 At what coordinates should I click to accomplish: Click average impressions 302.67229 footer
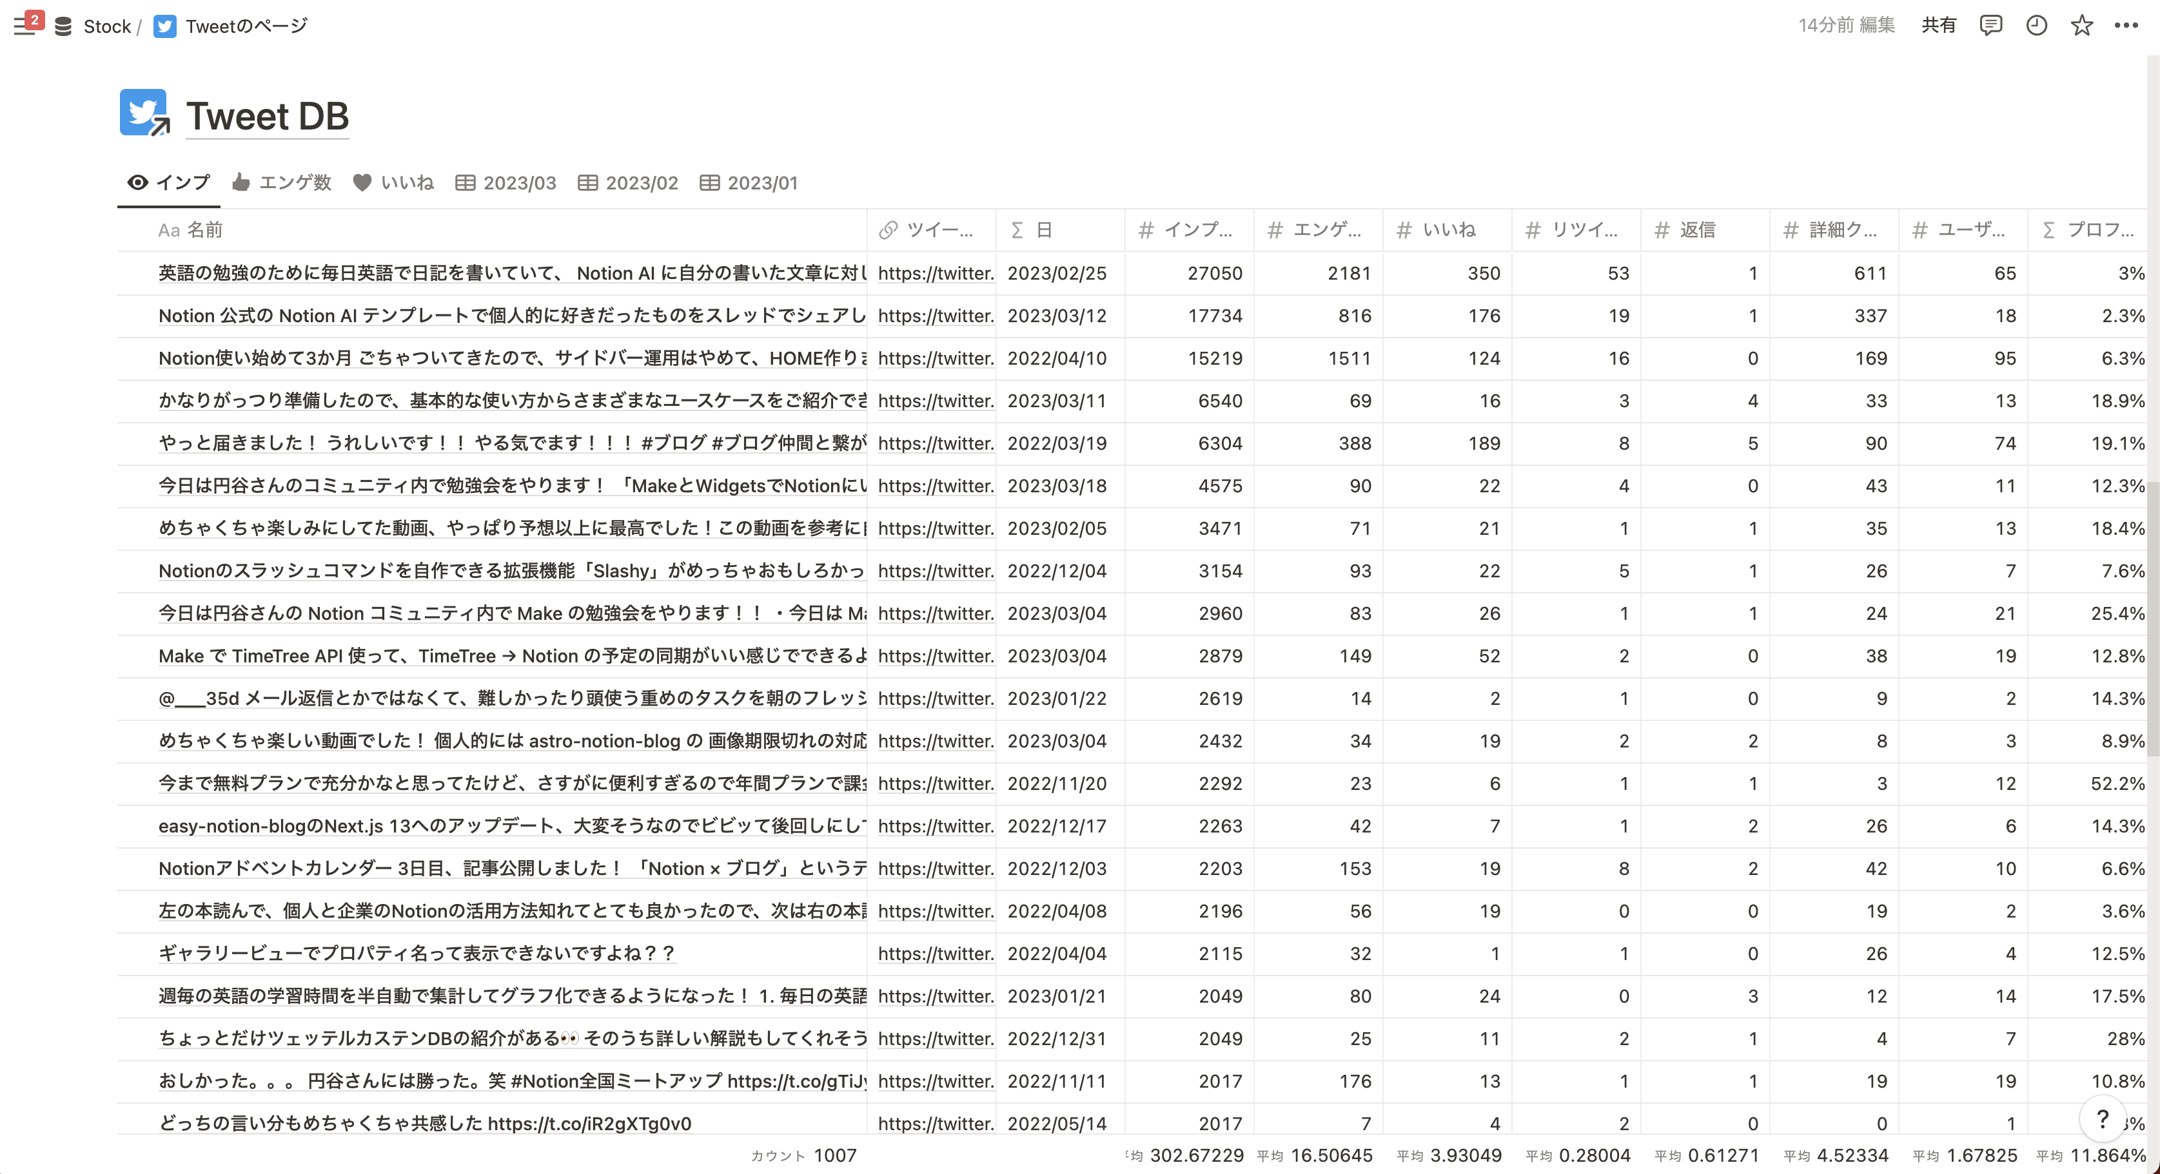(x=1184, y=1155)
